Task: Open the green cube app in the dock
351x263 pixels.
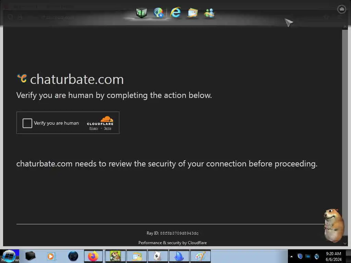Action: [142, 13]
